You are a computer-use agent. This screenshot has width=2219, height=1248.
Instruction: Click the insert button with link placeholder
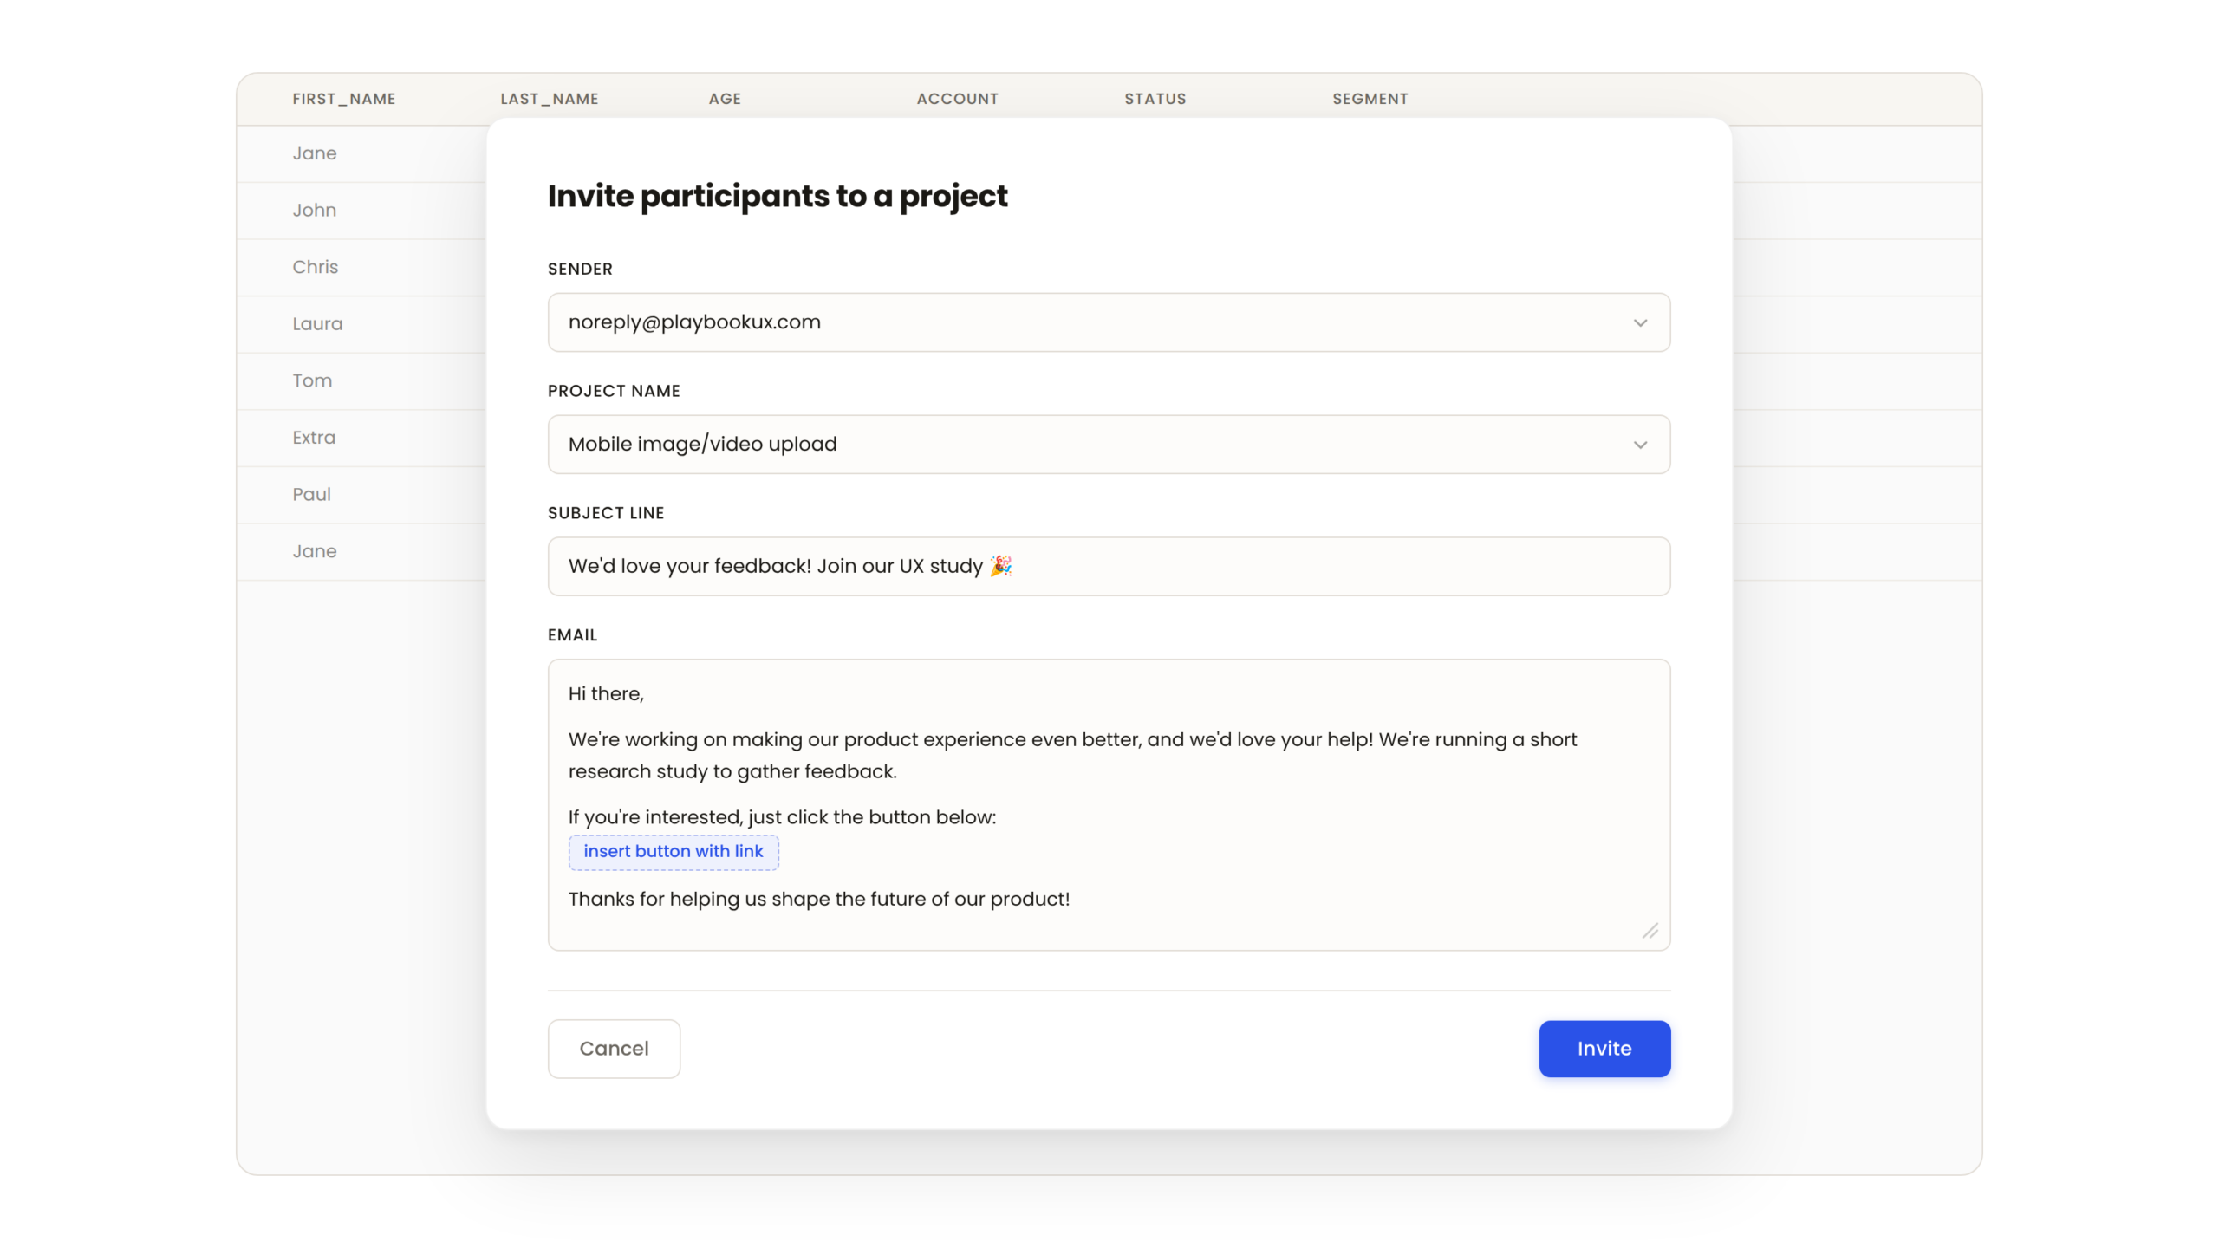(674, 852)
